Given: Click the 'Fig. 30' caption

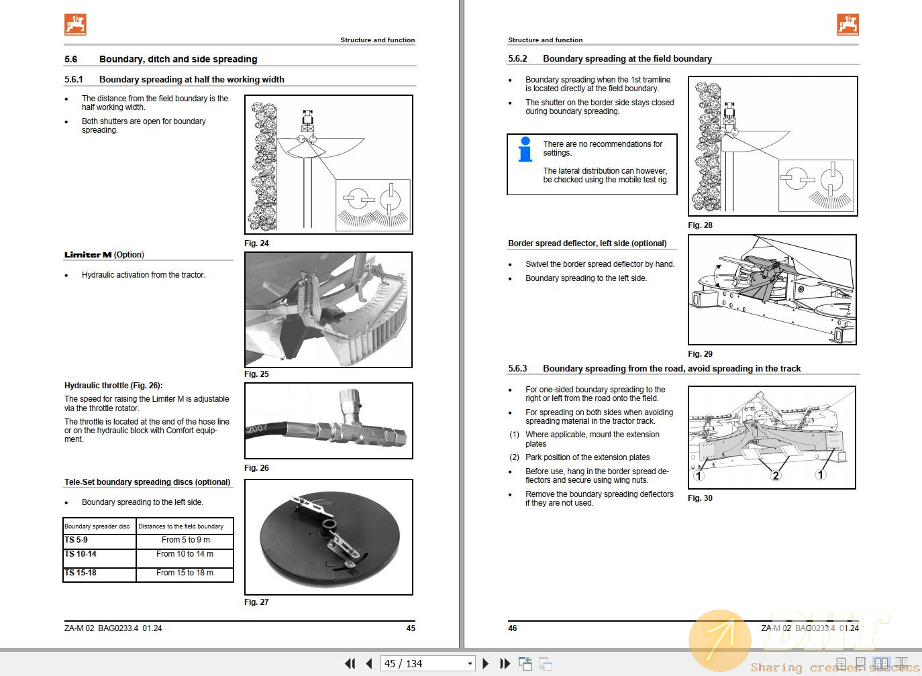Looking at the screenshot, I should click(700, 498).
